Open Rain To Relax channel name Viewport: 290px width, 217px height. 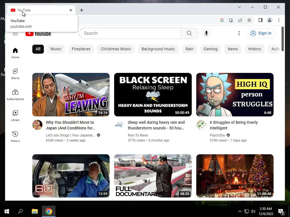click(x=138, y=135)
